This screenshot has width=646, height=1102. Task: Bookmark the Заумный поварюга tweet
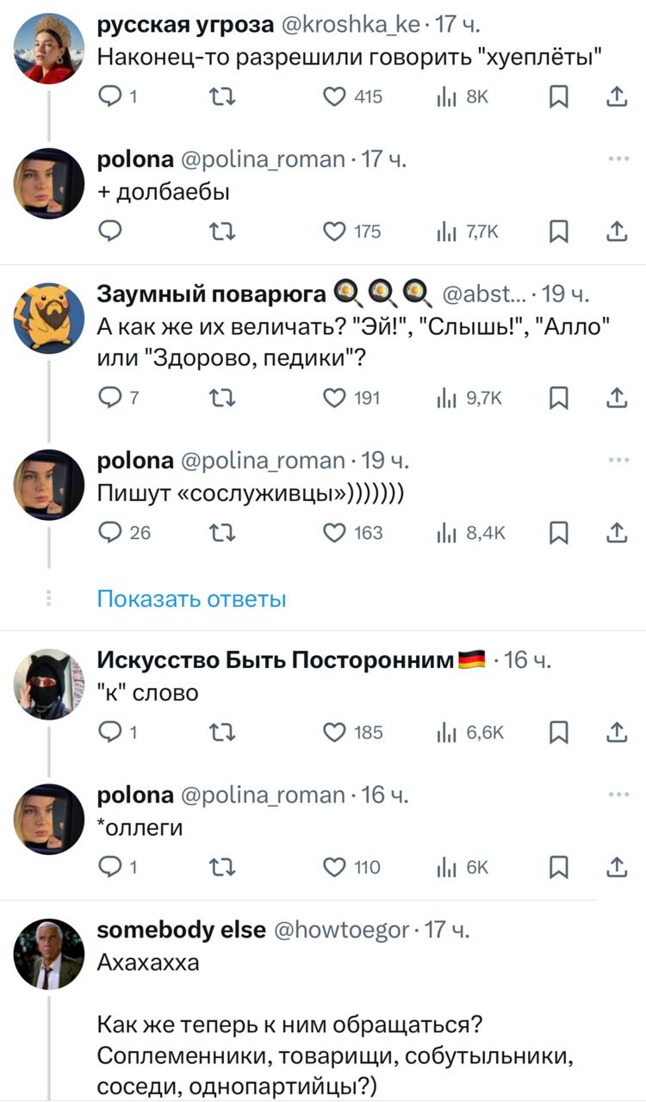[x=560, y=397]
